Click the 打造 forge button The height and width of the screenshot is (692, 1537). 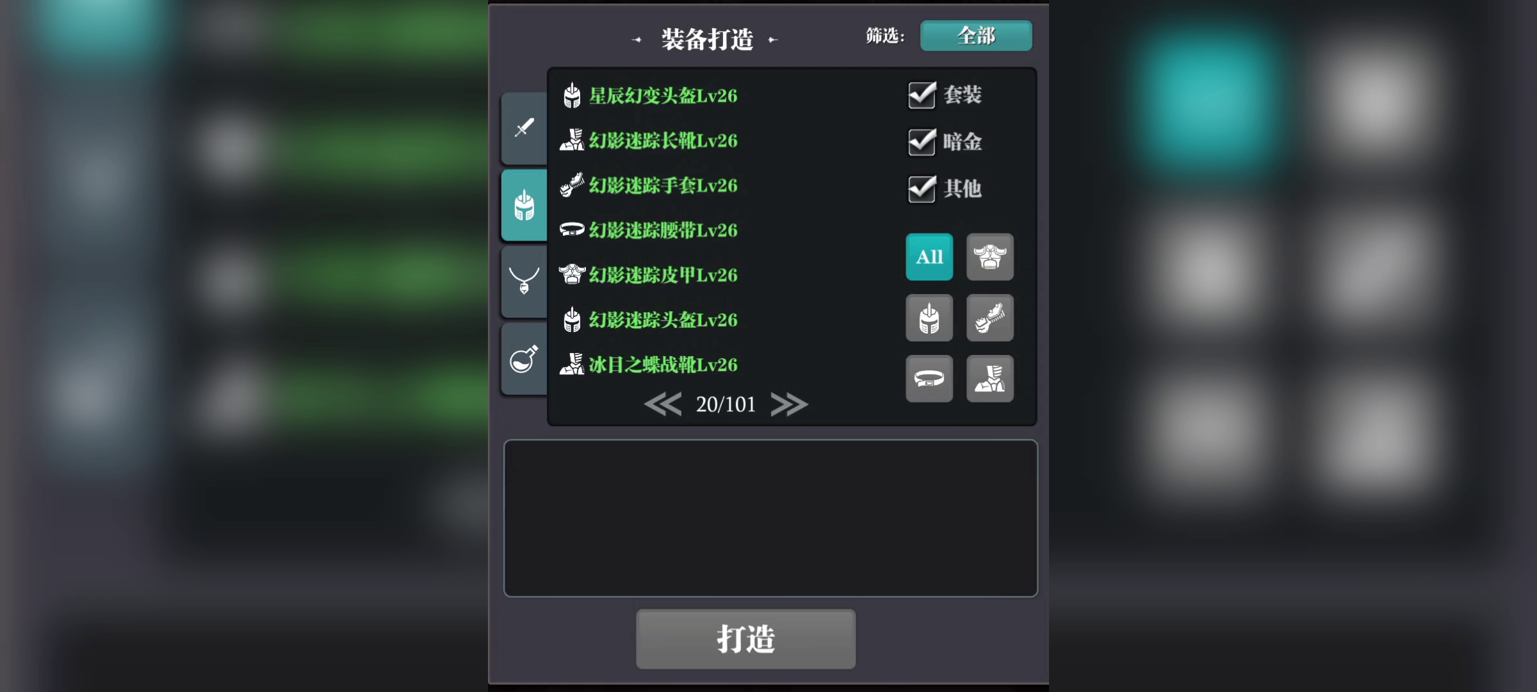pyautogui.click(x=745, y=639)
